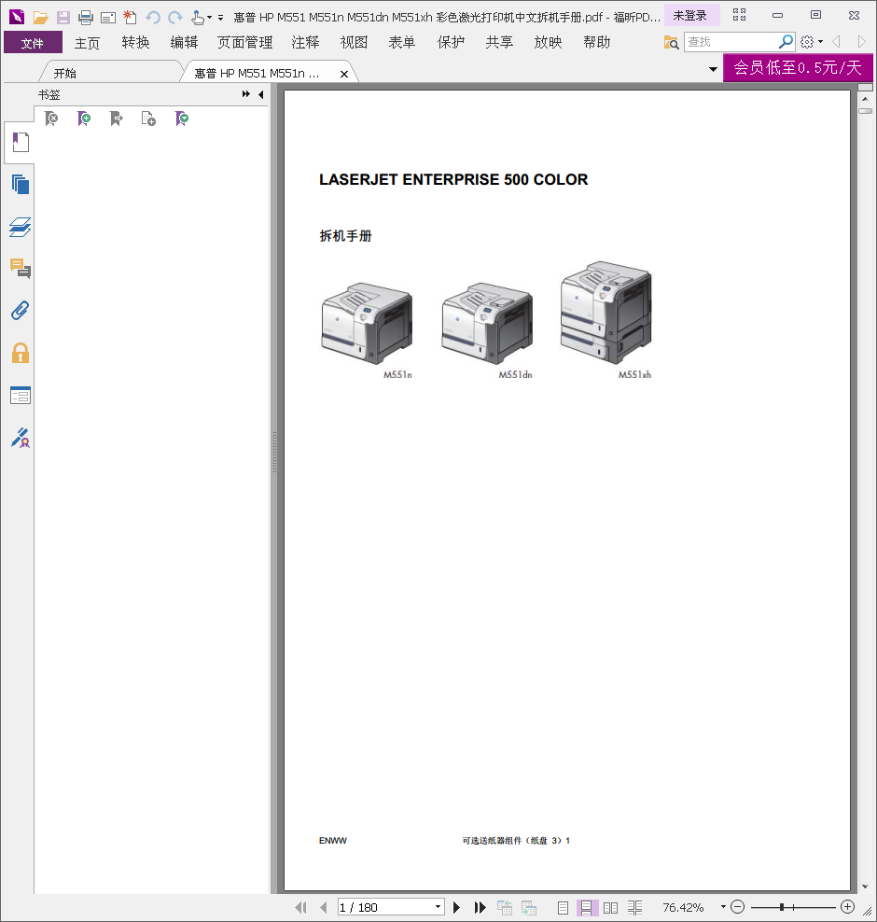Screen dimensions: 877x922
Task: Select facing pages view mode
Action: (611, 908)
